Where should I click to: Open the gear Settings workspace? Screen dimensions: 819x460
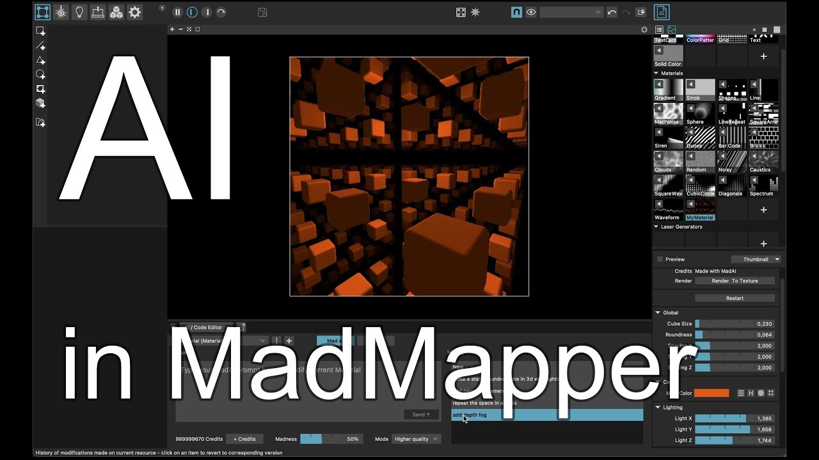[x=134, y=11]
